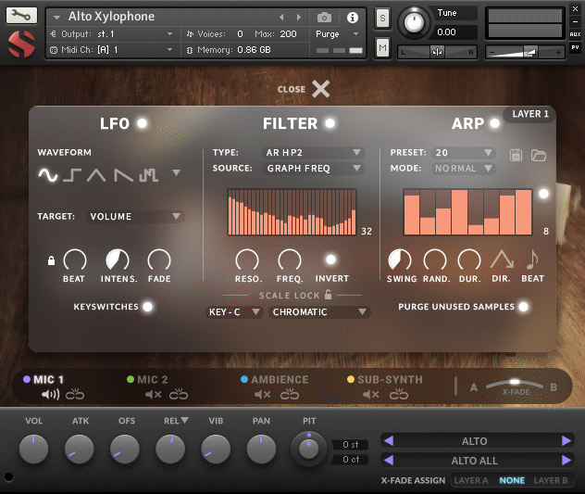The image size is (585, 494).
Task: Load an ARP preset via folder icon
Action: 539,155
